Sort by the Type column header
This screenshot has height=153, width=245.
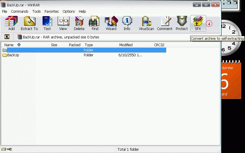100,45
